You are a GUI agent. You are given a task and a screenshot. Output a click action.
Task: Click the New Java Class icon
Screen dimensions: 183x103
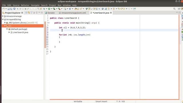pos(70,9)
